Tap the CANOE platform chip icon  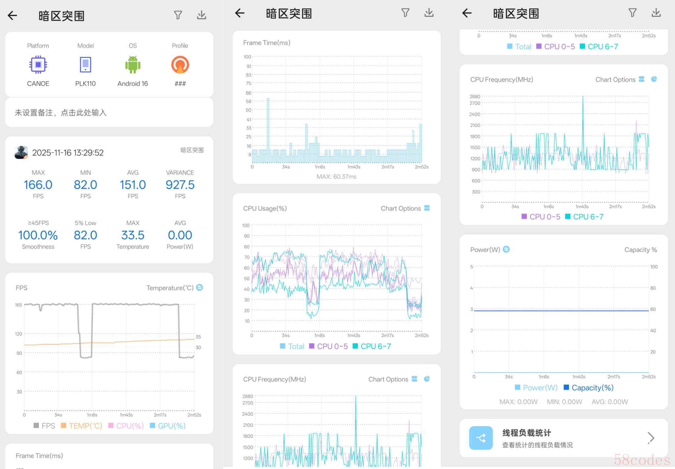pyautogui.click(x=38, y=65)
